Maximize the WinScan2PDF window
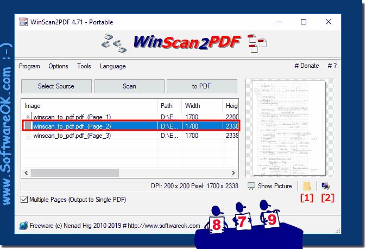This screenshot has height=249, width=366. pyautogui.click(x=304, y=22)
